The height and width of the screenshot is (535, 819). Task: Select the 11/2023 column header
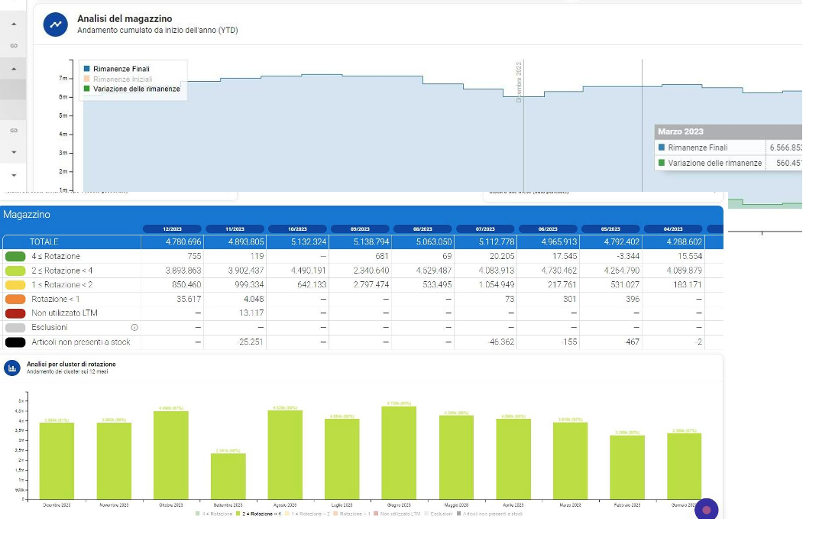(235, 229)
